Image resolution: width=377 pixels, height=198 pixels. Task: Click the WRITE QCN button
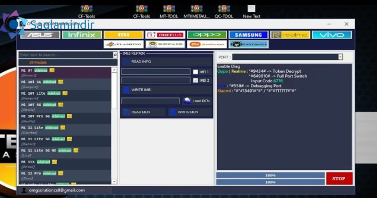pyautogui.click(x=189, y=112)
